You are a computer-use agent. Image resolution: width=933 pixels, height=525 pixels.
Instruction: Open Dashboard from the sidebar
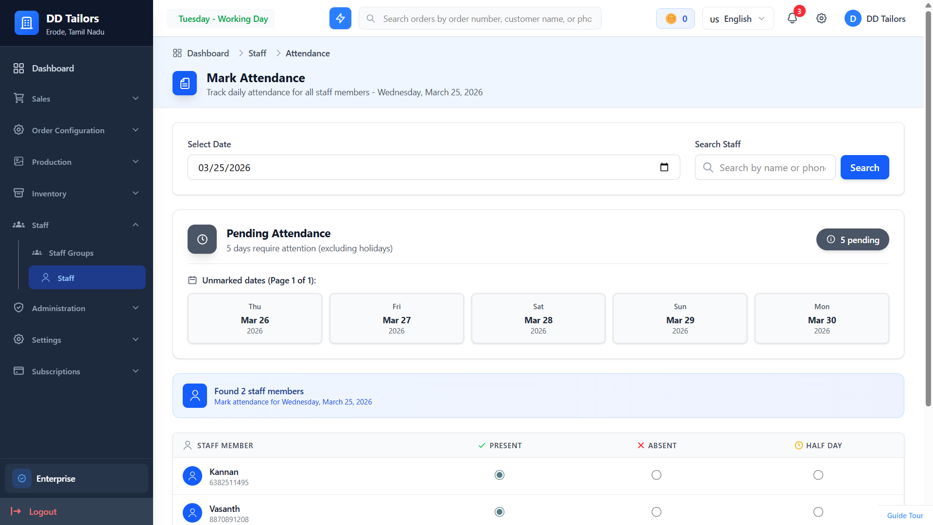[x=76, y=69]
